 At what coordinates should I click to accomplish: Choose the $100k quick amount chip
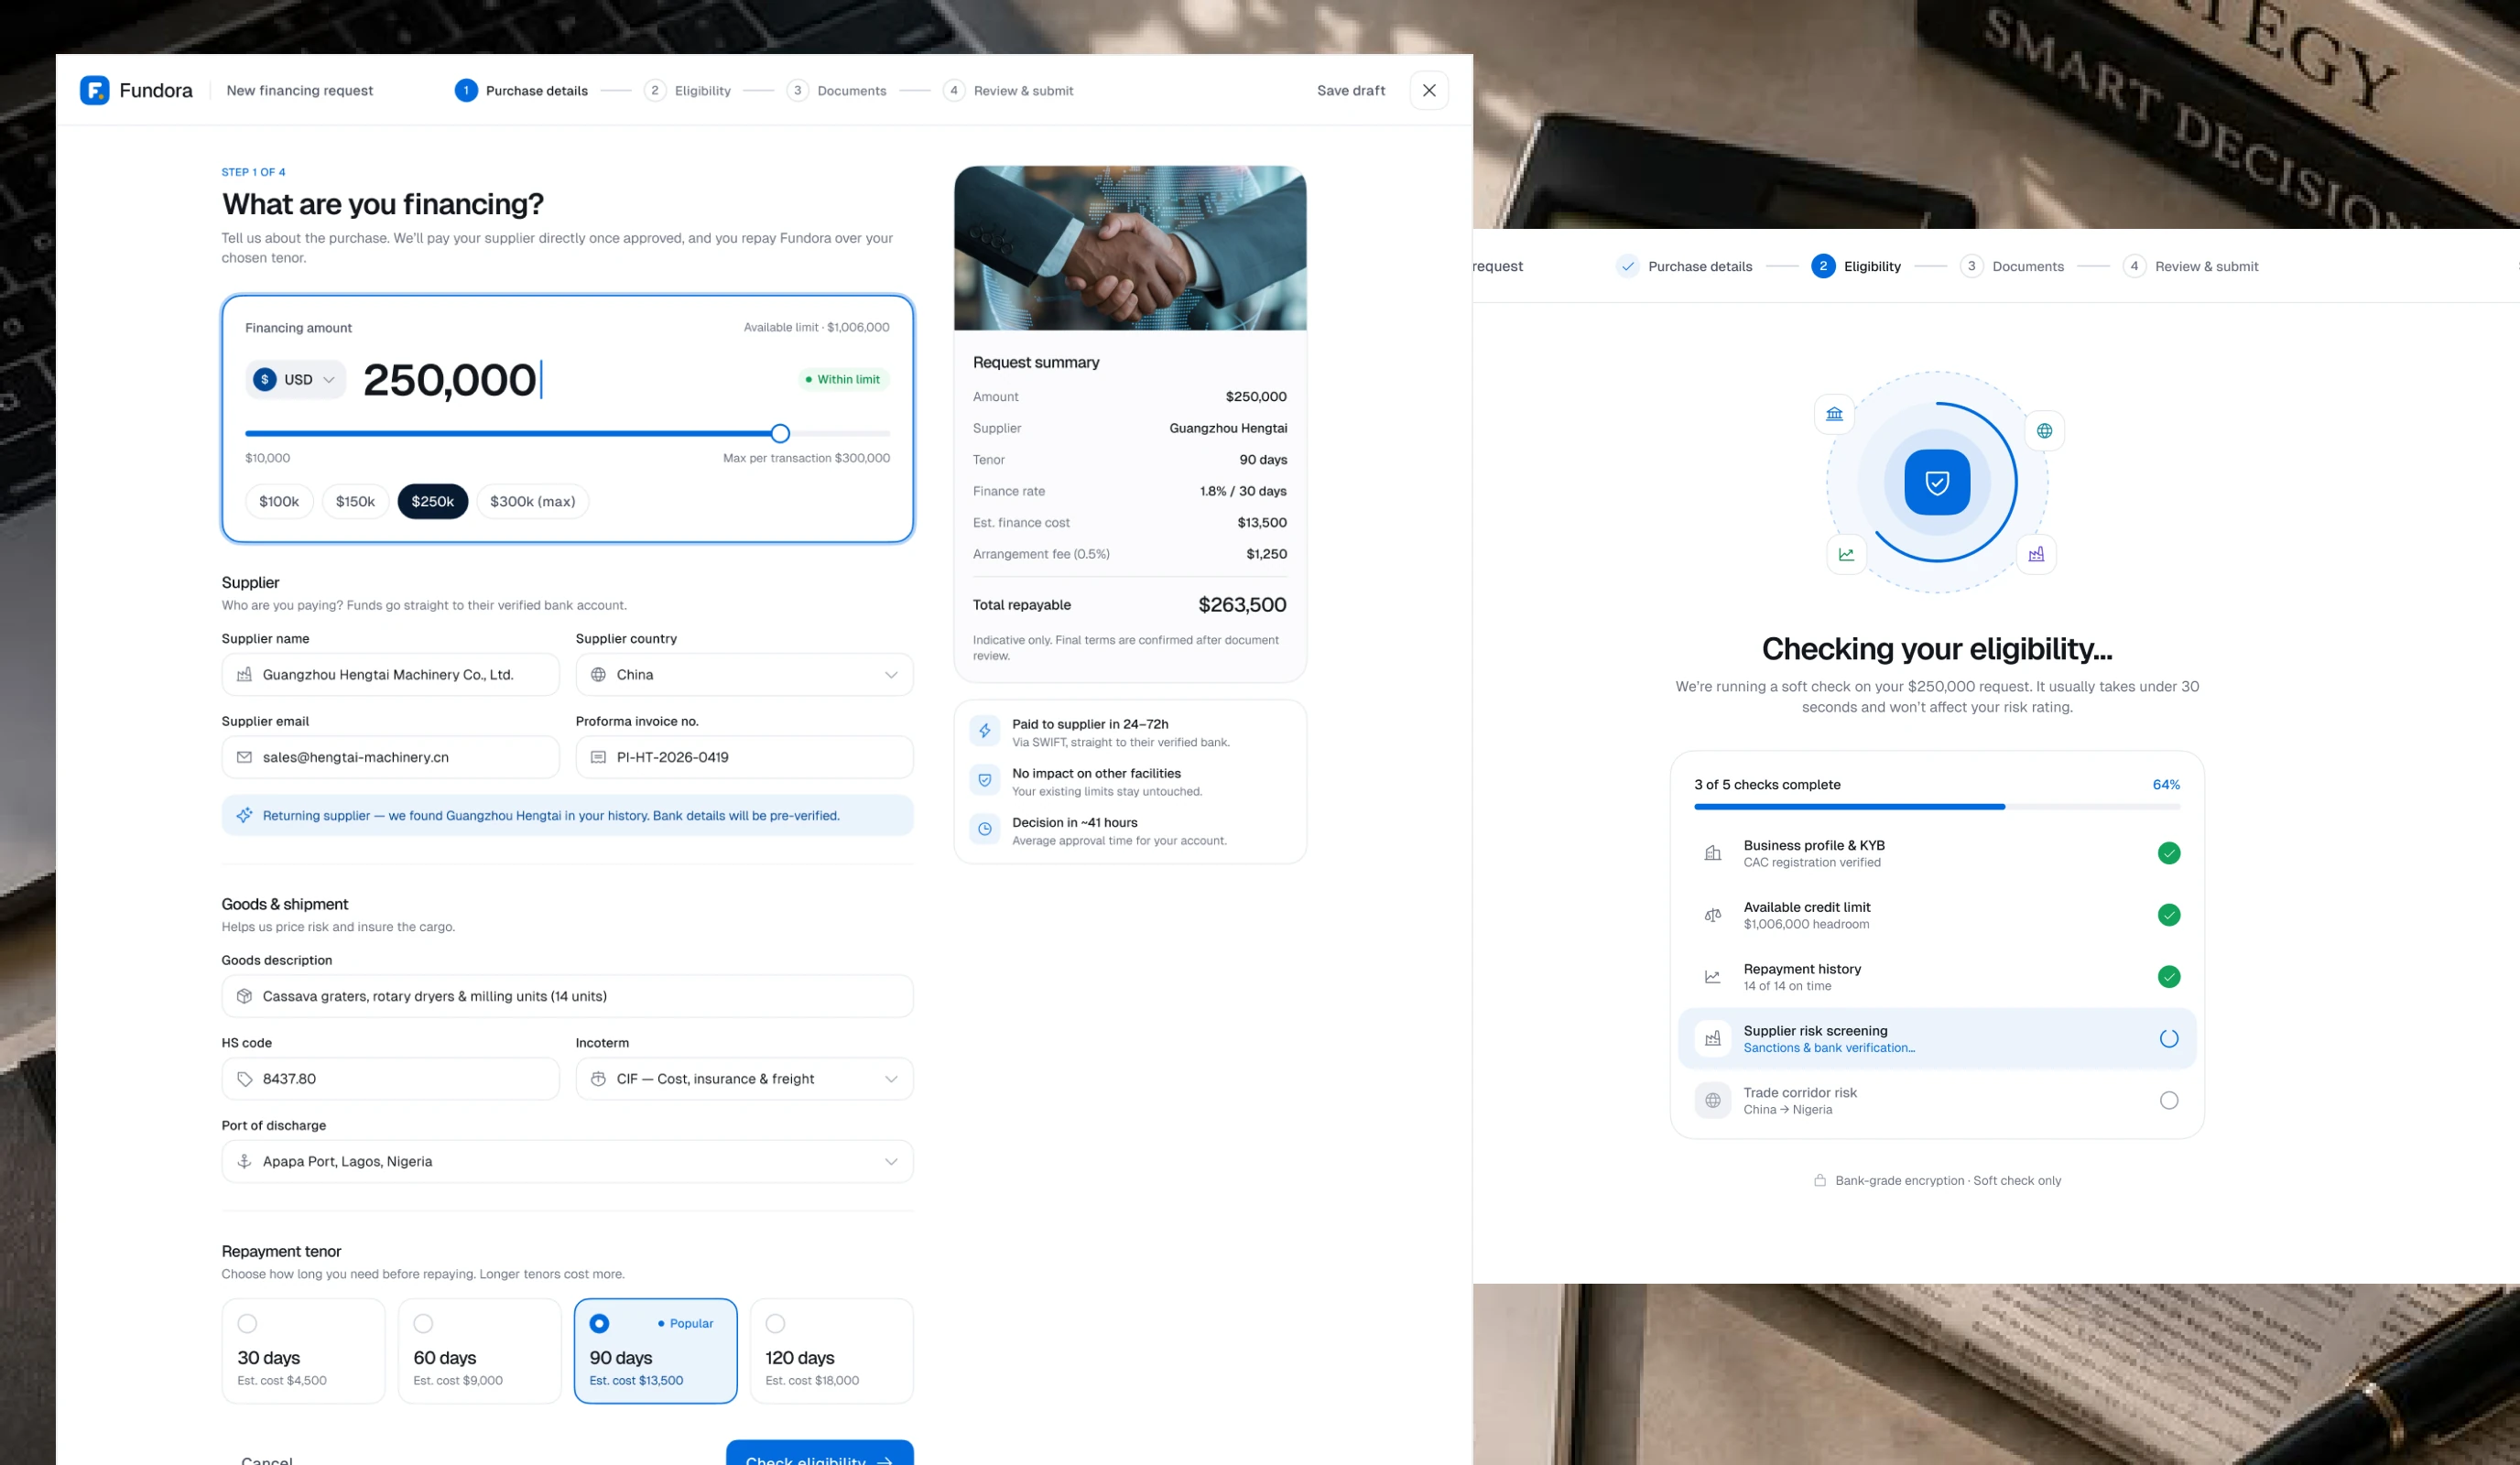(x=279, y=501)
